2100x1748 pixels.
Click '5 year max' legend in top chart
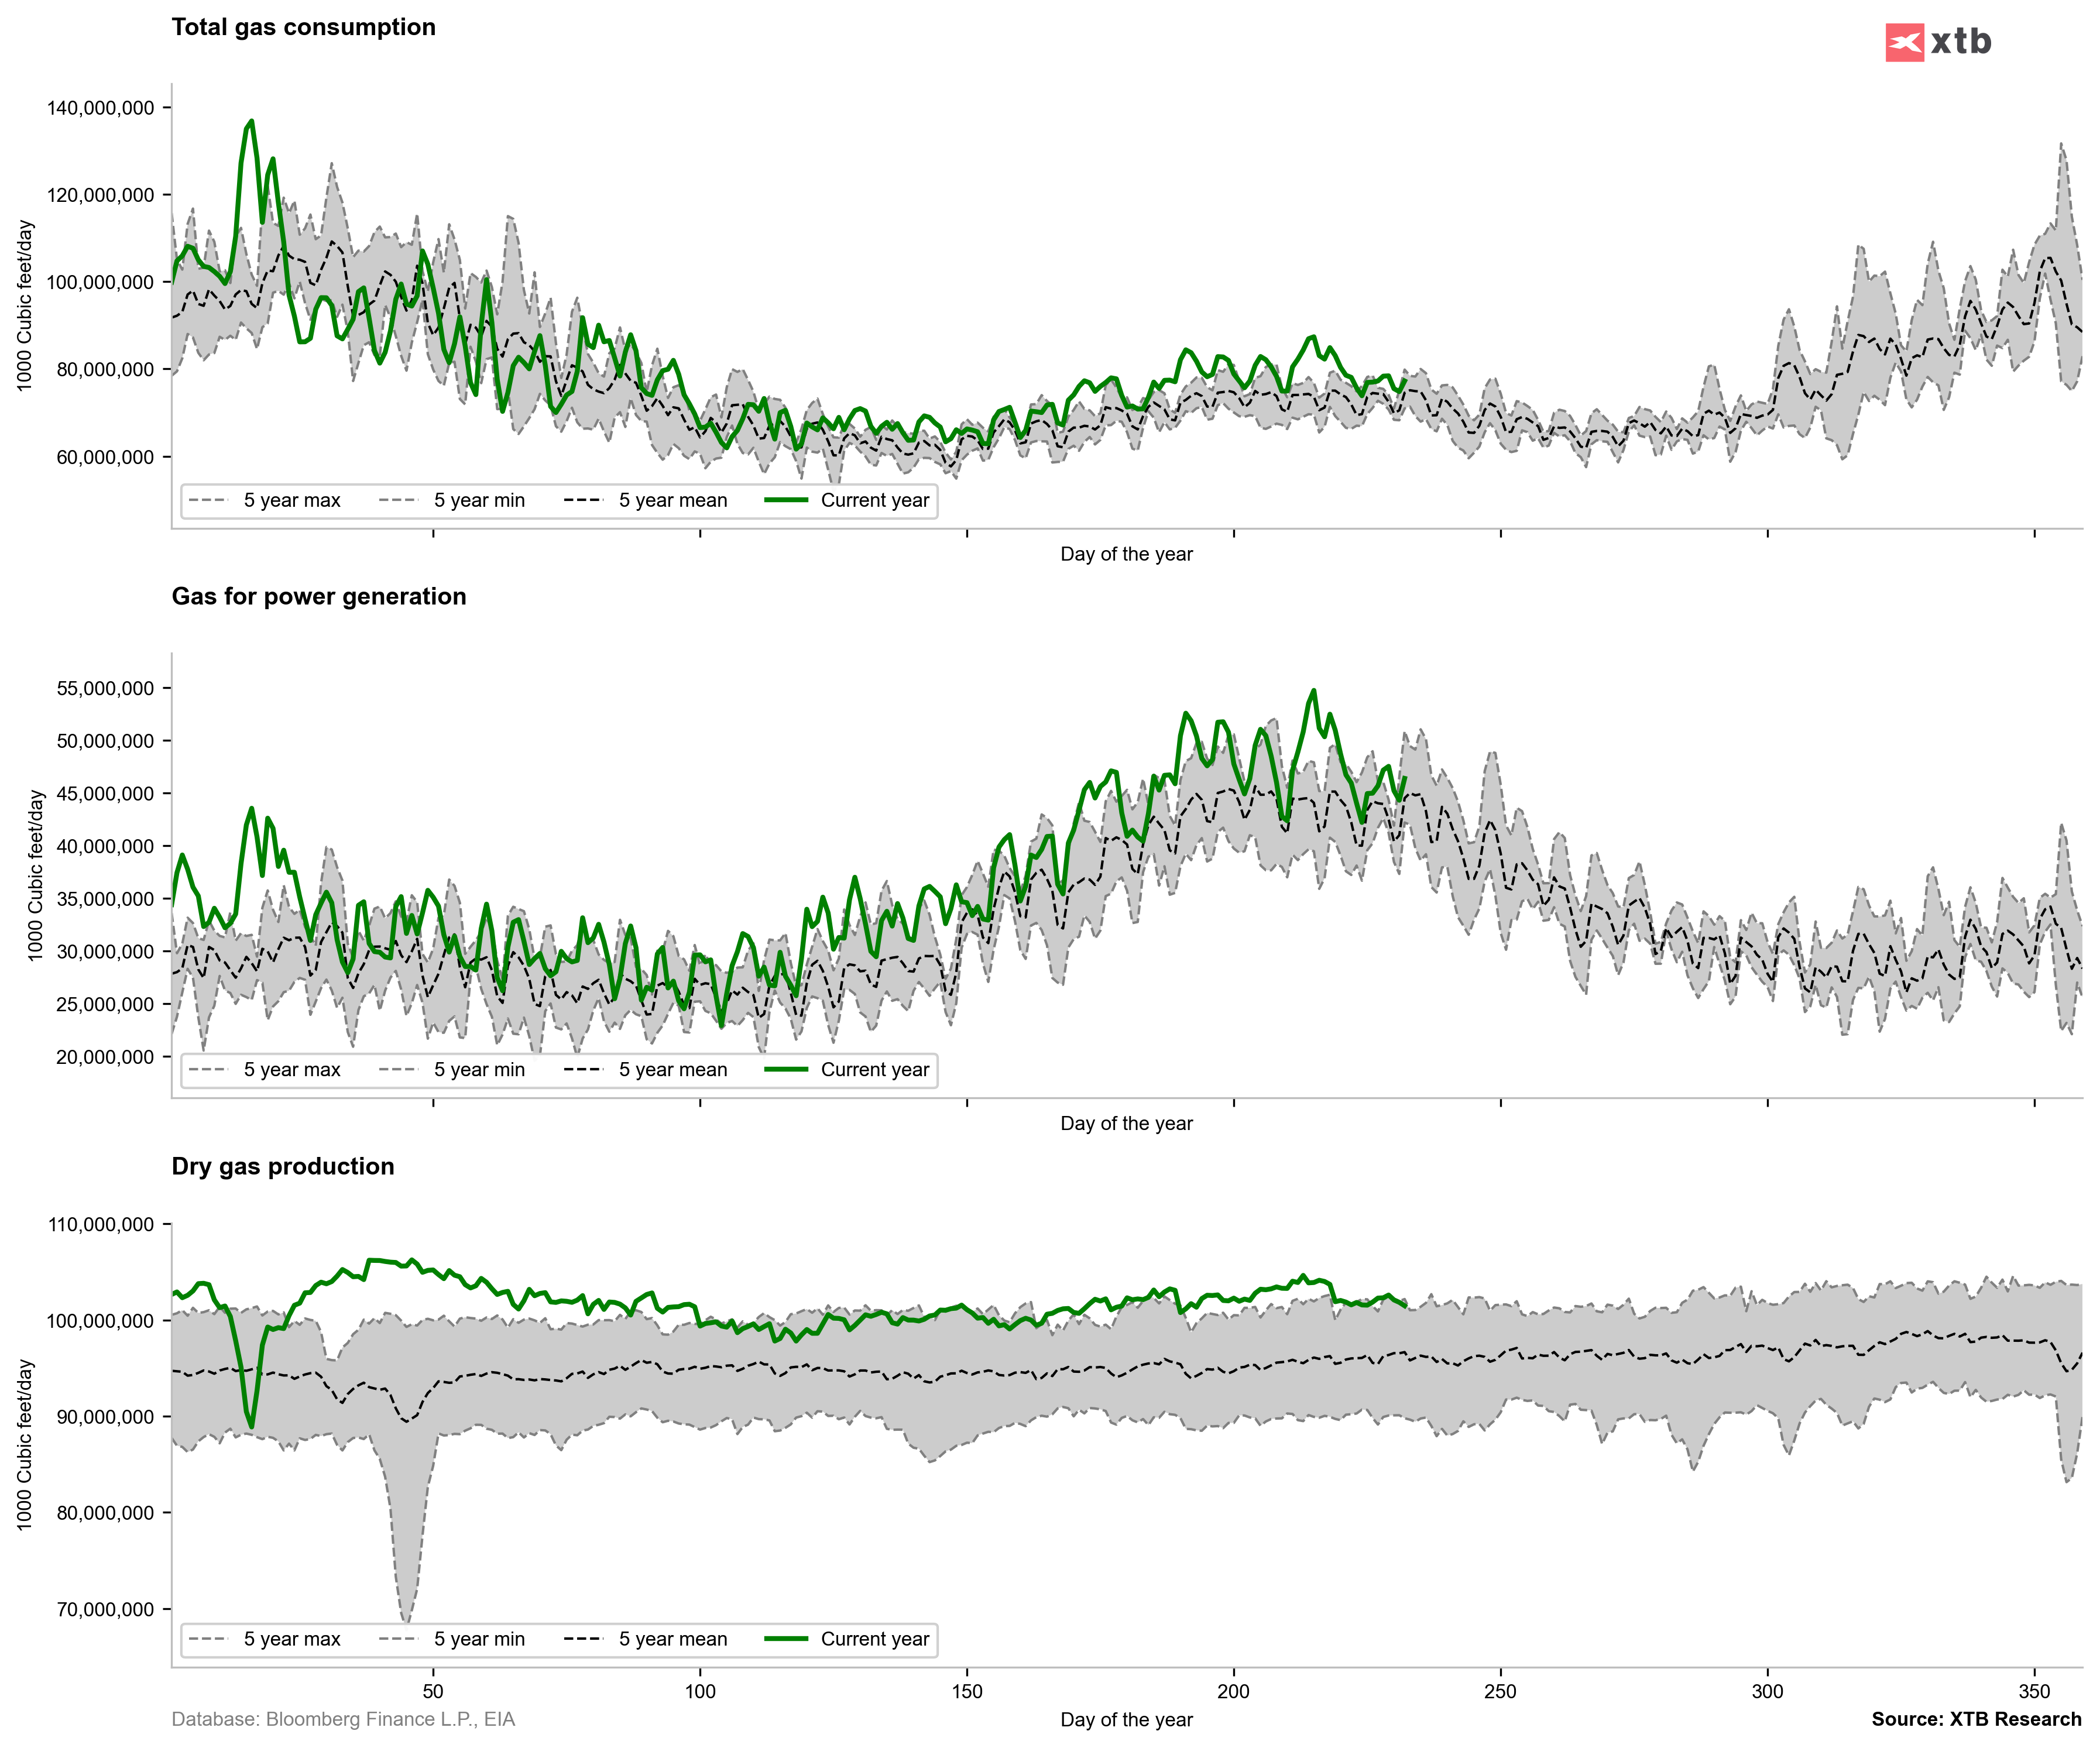(x=291, y=500)
